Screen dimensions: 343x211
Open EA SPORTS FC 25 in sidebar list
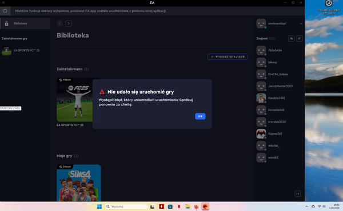[21, 50]
